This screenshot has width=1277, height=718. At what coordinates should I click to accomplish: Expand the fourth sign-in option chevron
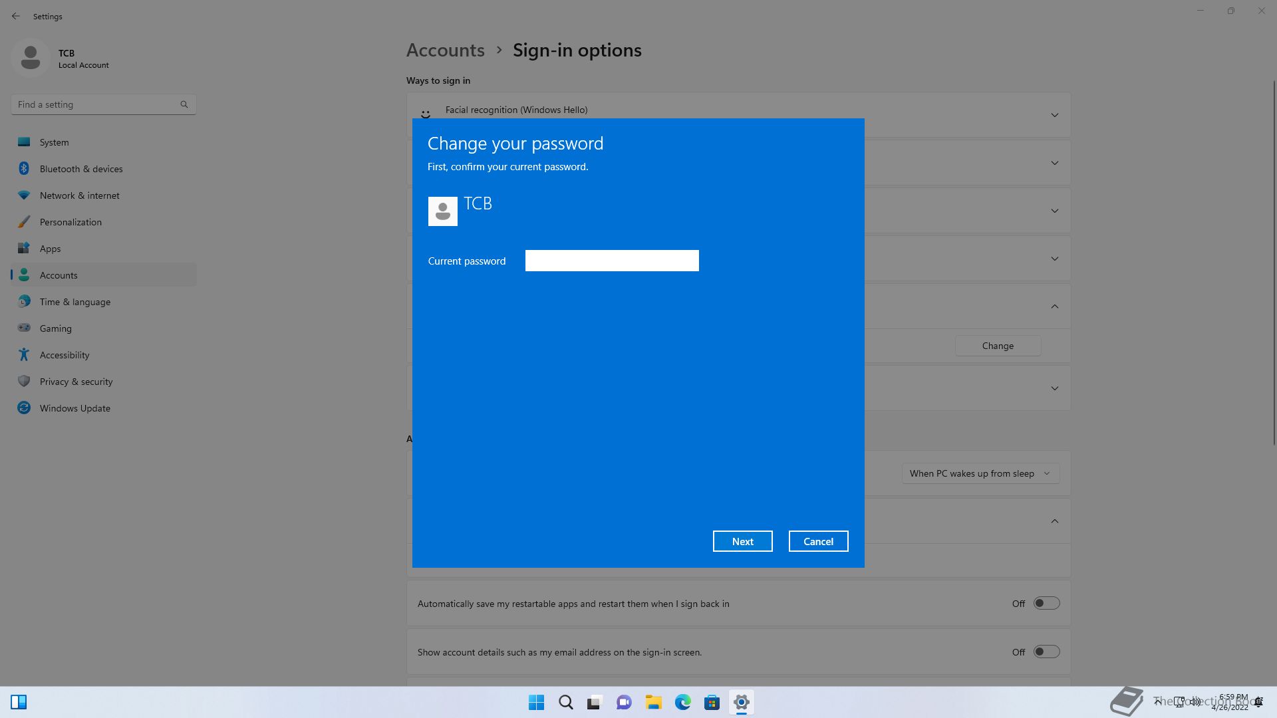pyautogui.click(x=1055, y=259)
